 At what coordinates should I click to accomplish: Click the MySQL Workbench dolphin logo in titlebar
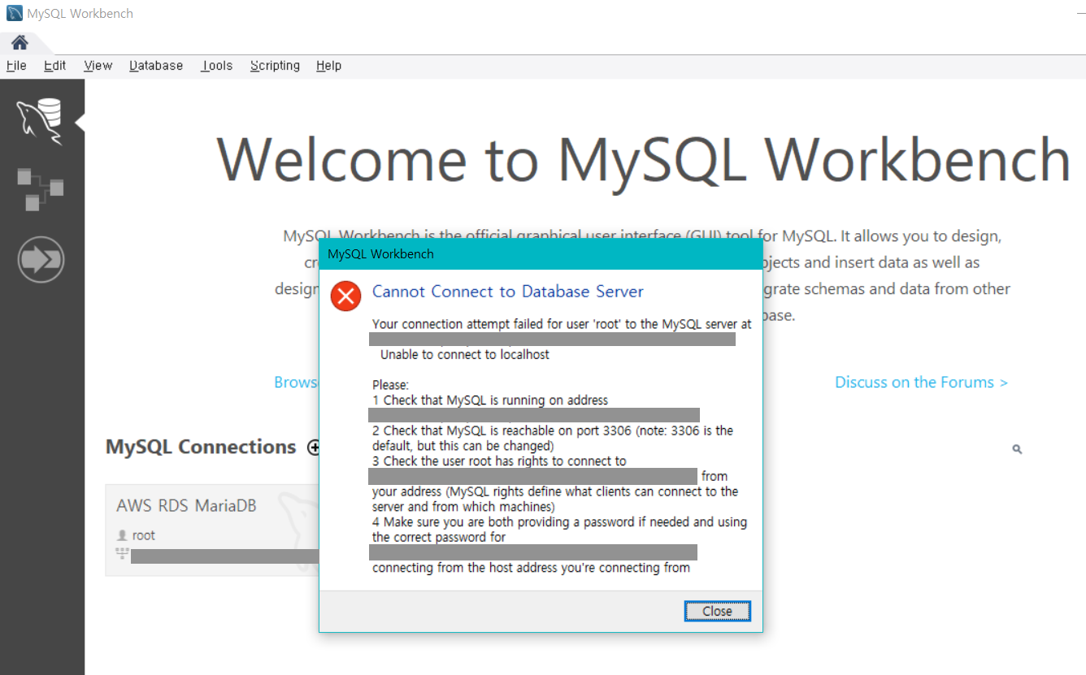point(13,13)
